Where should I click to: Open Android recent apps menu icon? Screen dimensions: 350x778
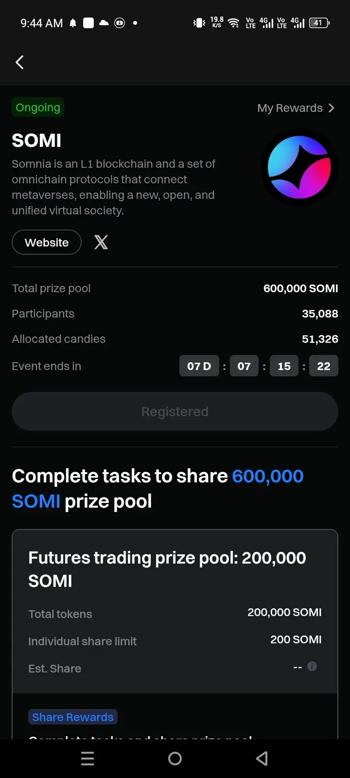87,759
